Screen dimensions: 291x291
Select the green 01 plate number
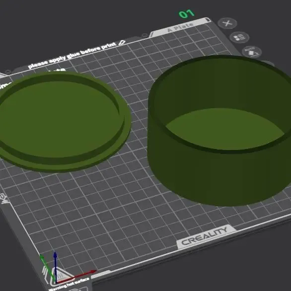pos(187,14)
